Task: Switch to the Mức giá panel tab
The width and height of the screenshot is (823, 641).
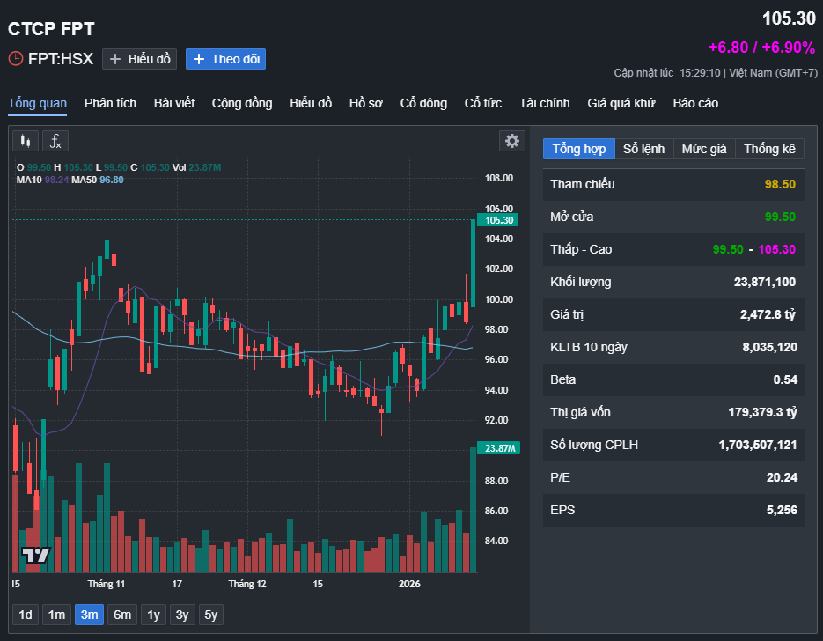Action: pos(704,149)
